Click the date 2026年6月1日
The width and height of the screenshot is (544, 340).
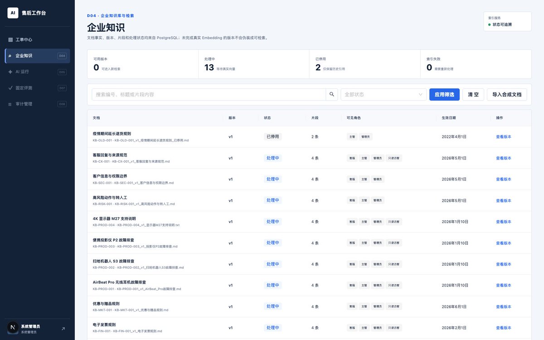(454, 306)
